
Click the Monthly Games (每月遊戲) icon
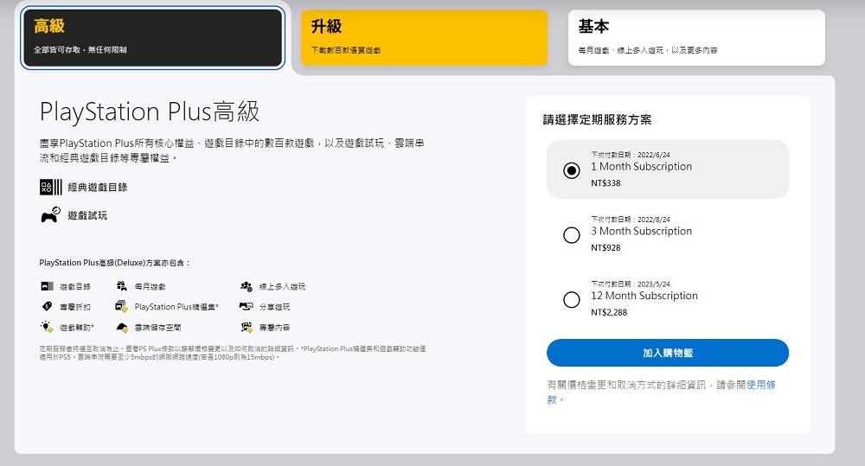(122, 285)
